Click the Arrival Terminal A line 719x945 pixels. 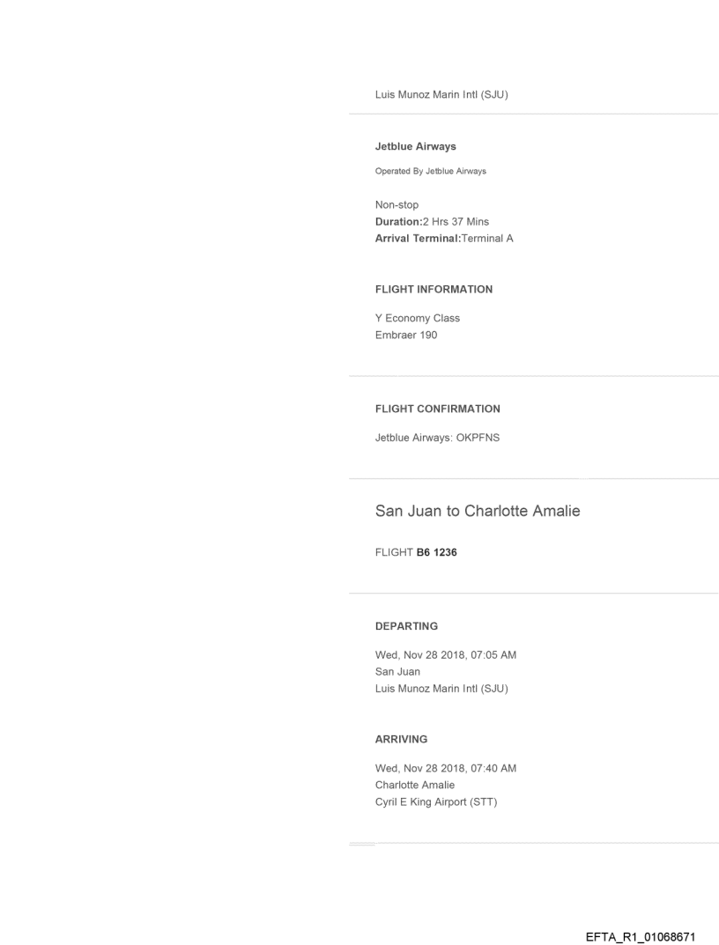(x=444, y=238)
